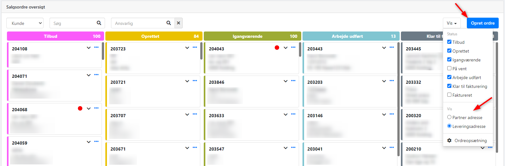
Task: Check the Faktureret status checkbox
Action: pyautogui.click(x=449, y=95)
